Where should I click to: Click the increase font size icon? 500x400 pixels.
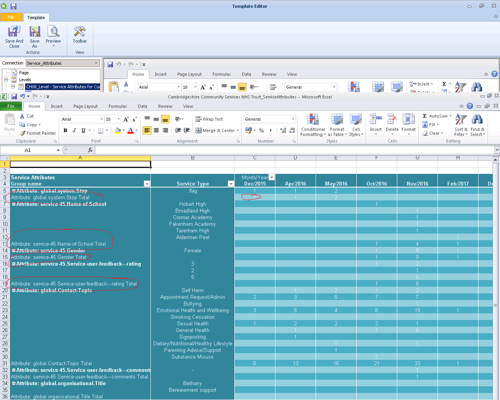click(126, 119)
